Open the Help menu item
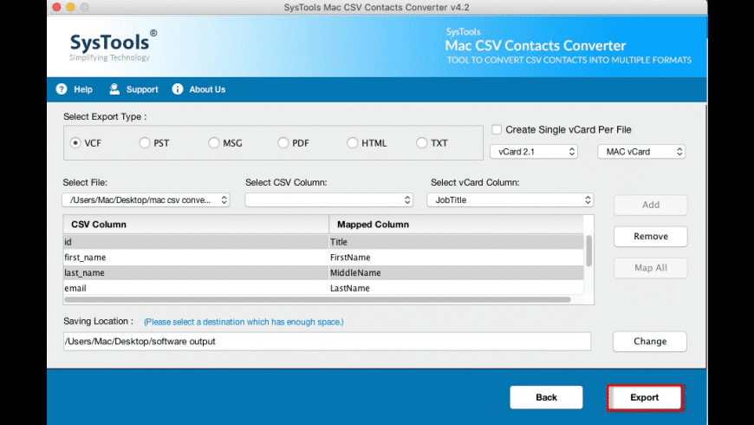The image size is (754, 425). 83,89
